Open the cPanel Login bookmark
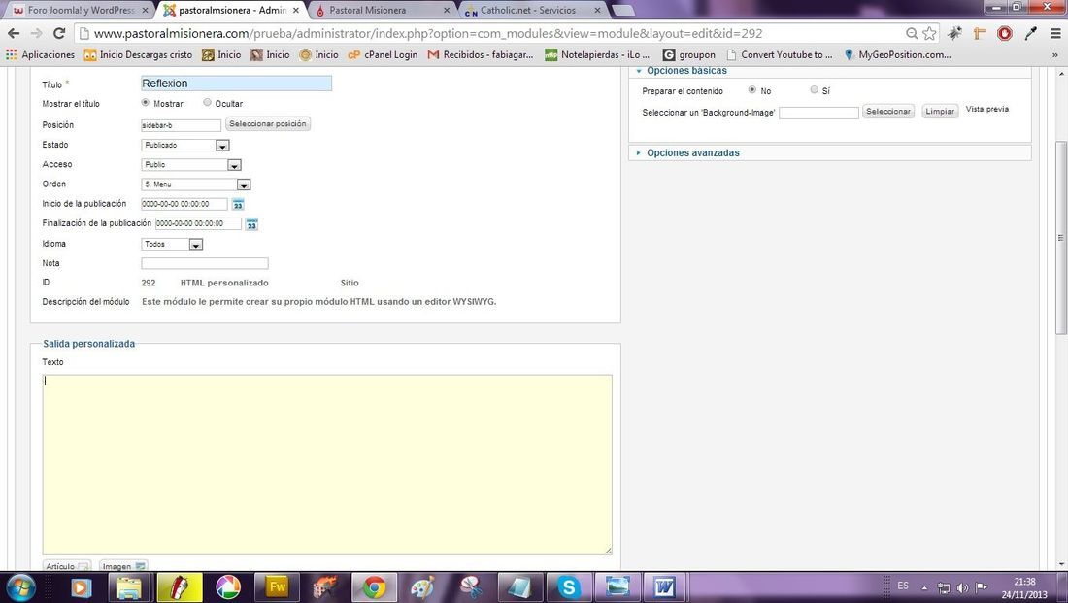The image size is (1068, 603). 383,54
